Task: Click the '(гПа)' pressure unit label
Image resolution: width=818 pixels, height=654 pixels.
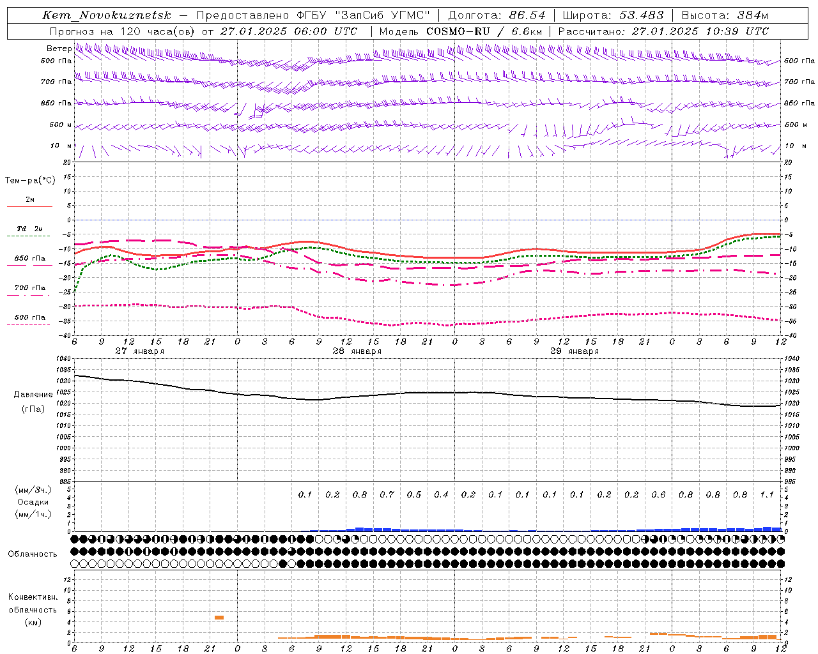Action: tap(33, 409)
